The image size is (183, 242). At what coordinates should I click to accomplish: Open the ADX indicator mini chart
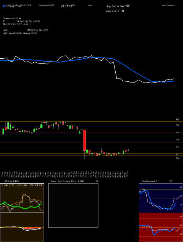coord(22,198)
